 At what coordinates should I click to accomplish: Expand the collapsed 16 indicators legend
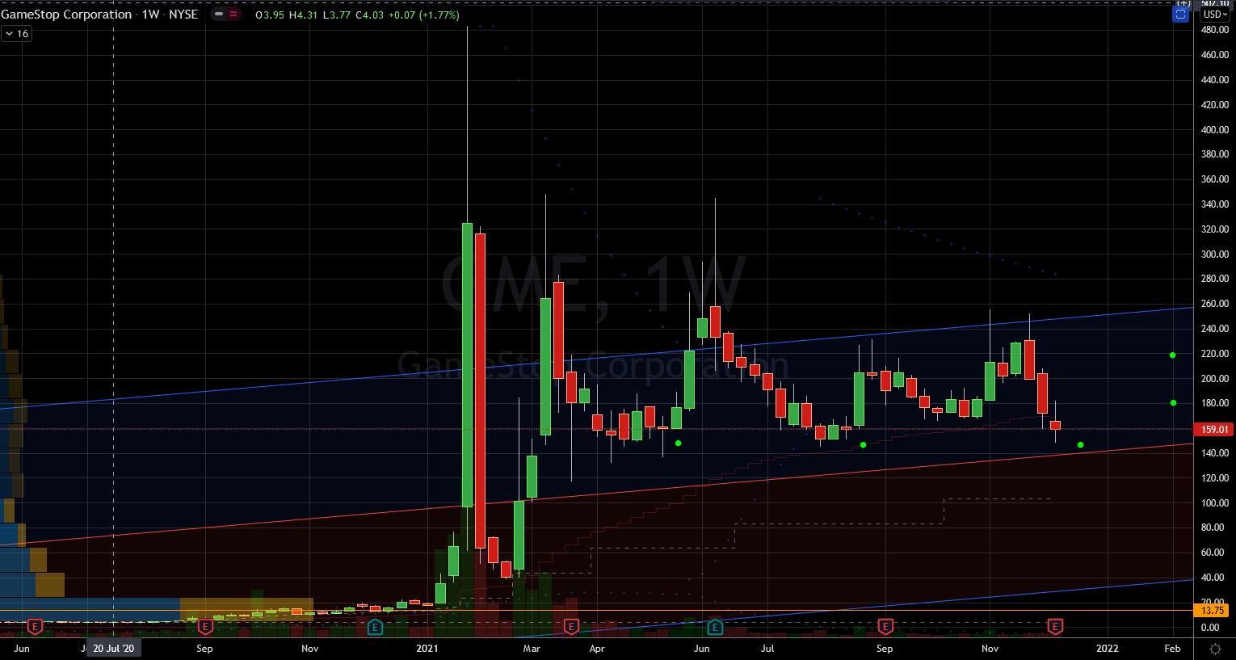pos(16,34)
